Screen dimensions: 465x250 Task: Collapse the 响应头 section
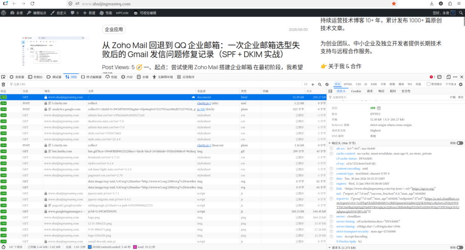[x=330, y=143]
